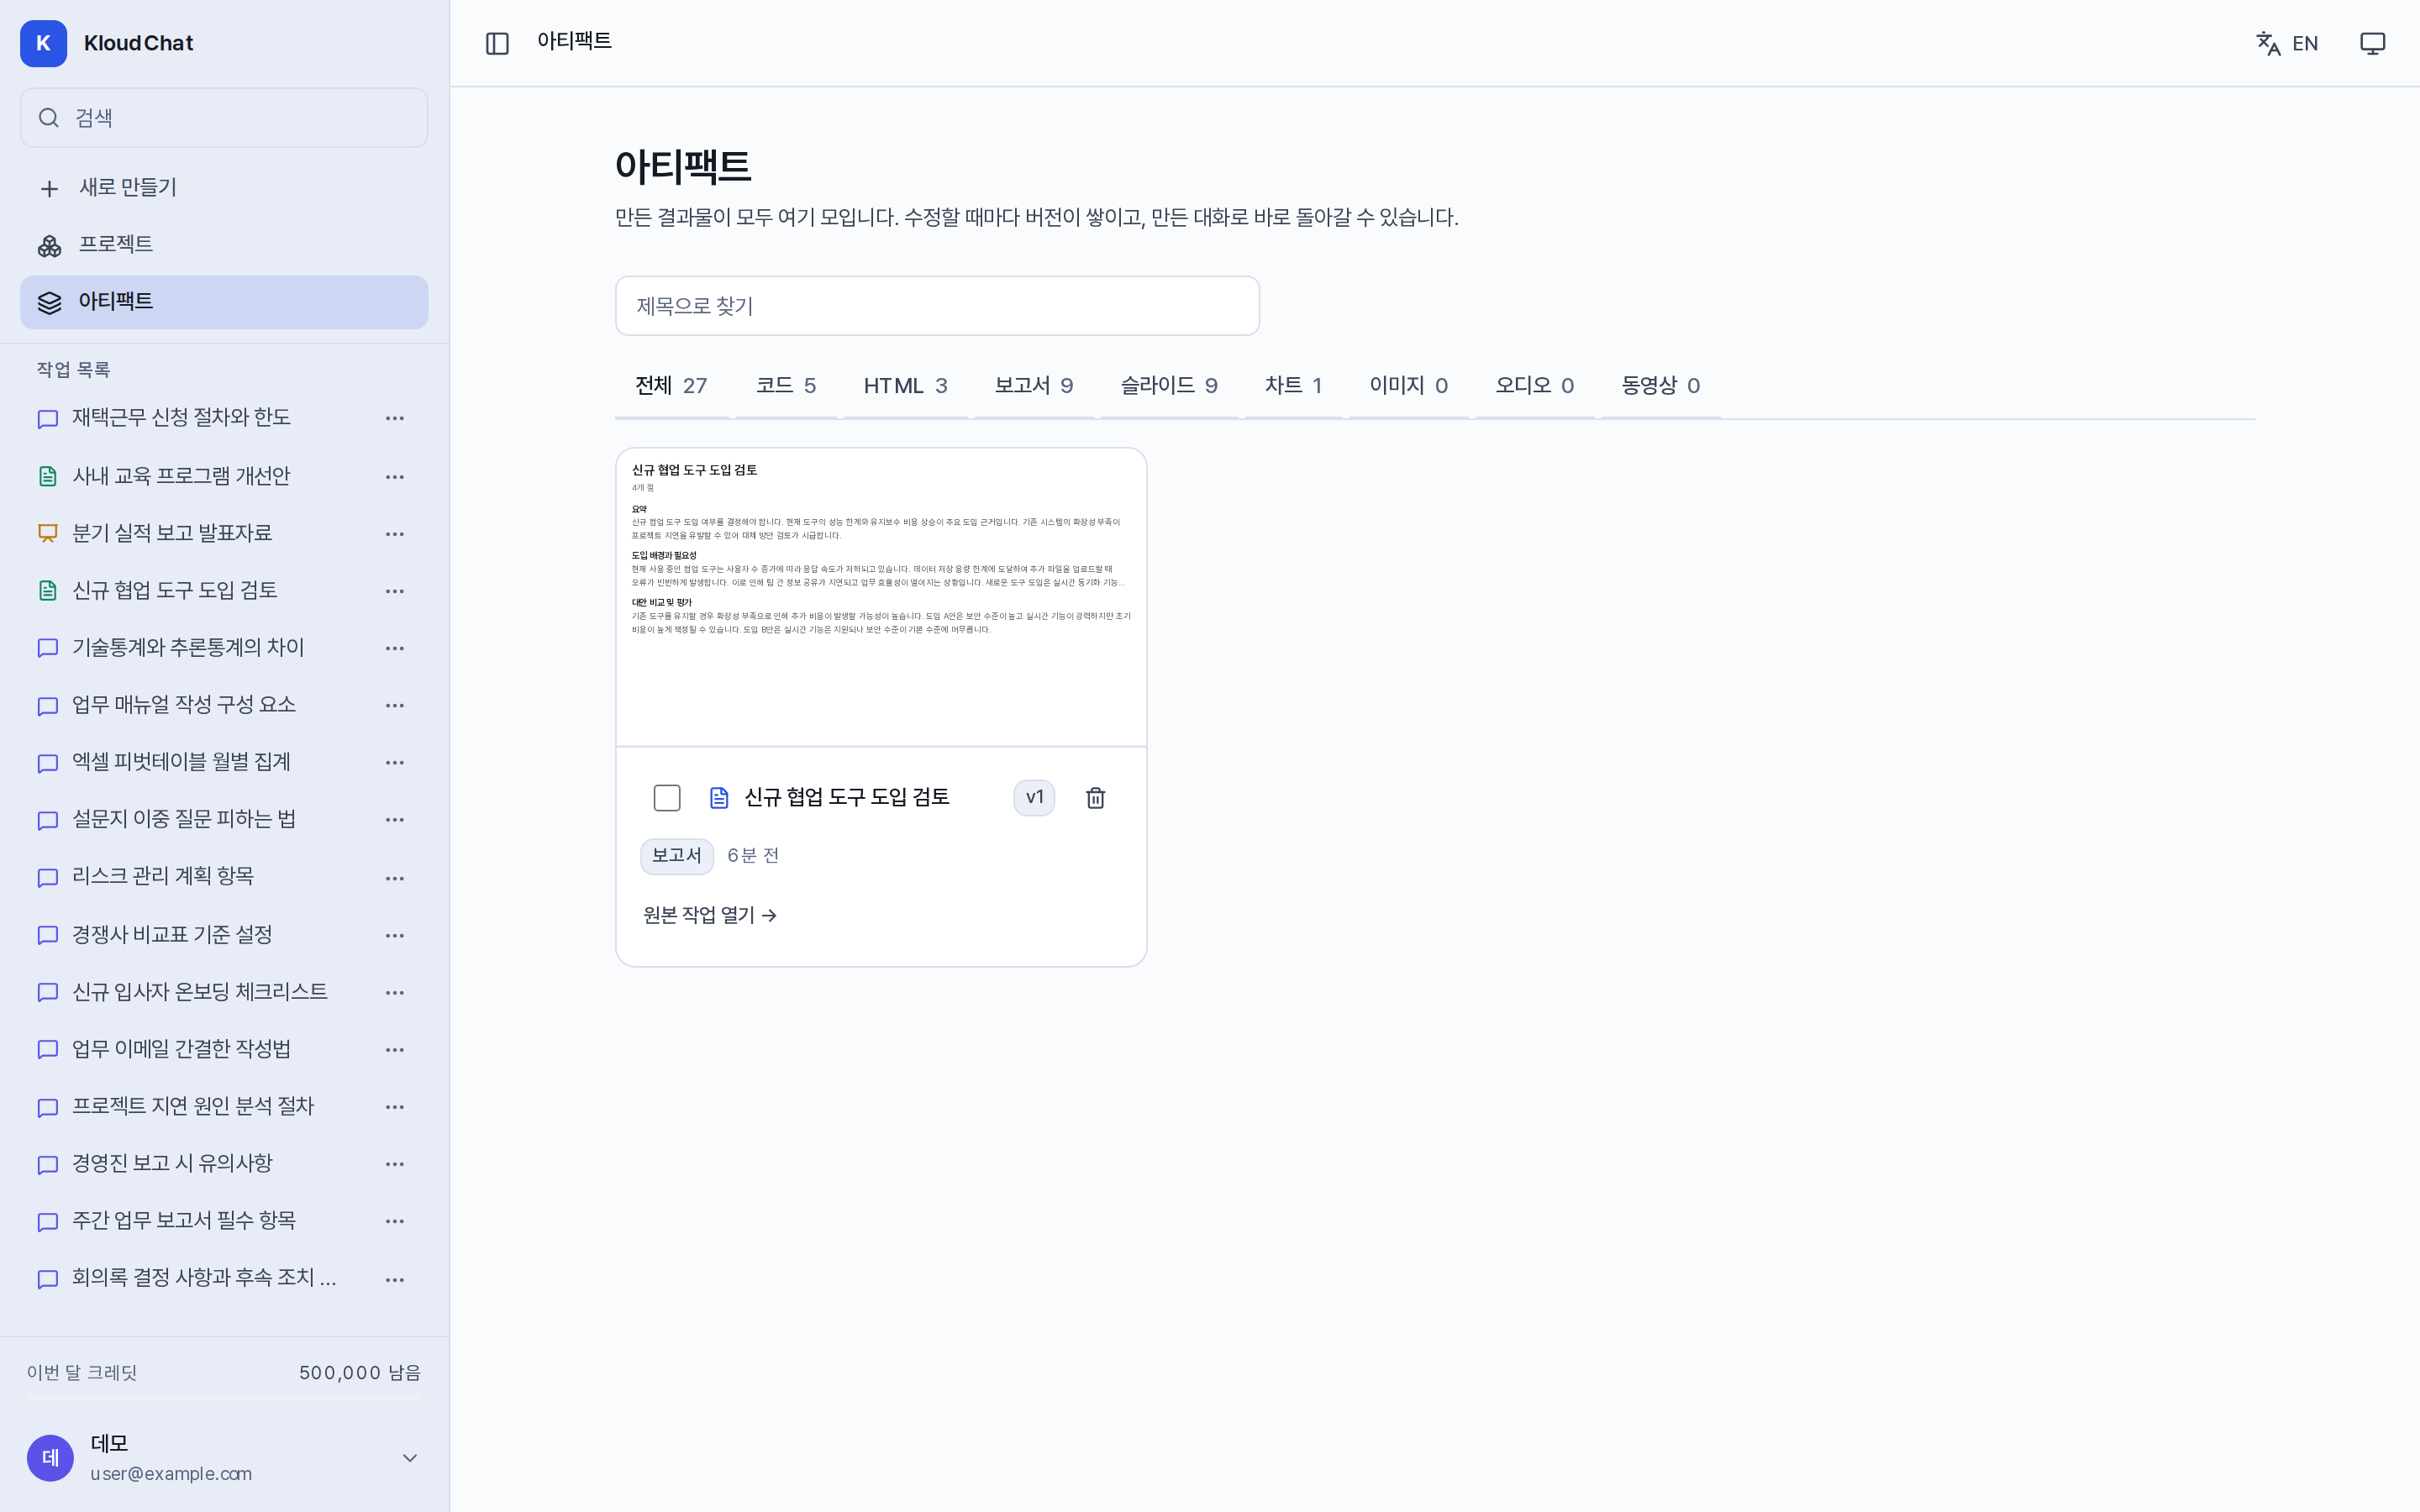Open more menu for 신규 입사자 온보딩 체크리스트
2420x1512 pixels.
click(x=395, y=992)
